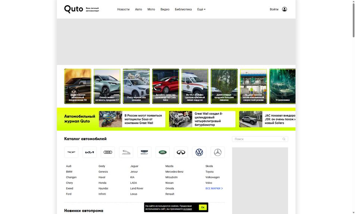Open the Библиотека menu item
Screen dimensions: 355x214
183,9
